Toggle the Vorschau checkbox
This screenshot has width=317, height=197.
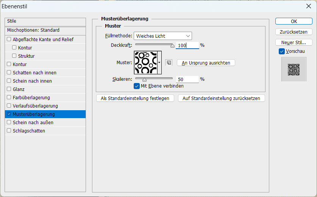pos(282,51)
